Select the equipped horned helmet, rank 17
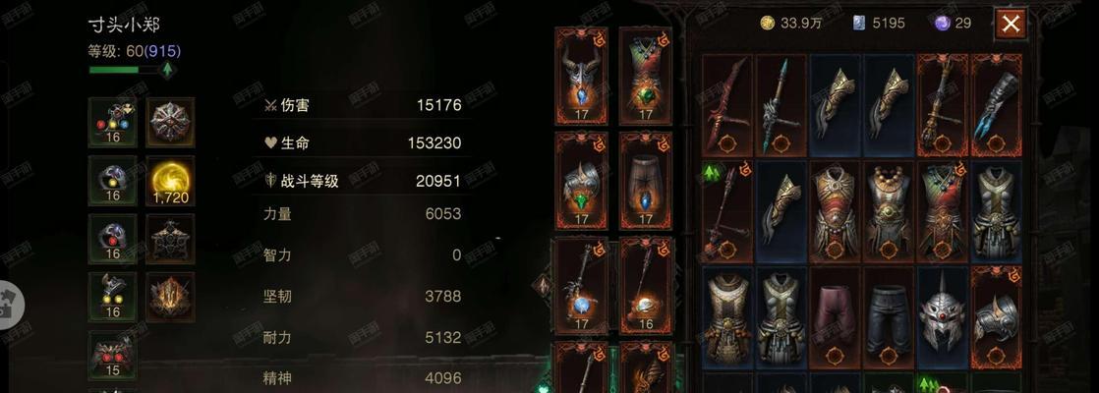Image resolution: width=1099 pixels, height=393 pixels. (x=581, y=76)
